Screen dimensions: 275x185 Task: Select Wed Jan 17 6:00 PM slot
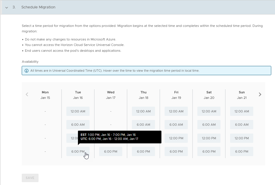(x=111, y=151)
